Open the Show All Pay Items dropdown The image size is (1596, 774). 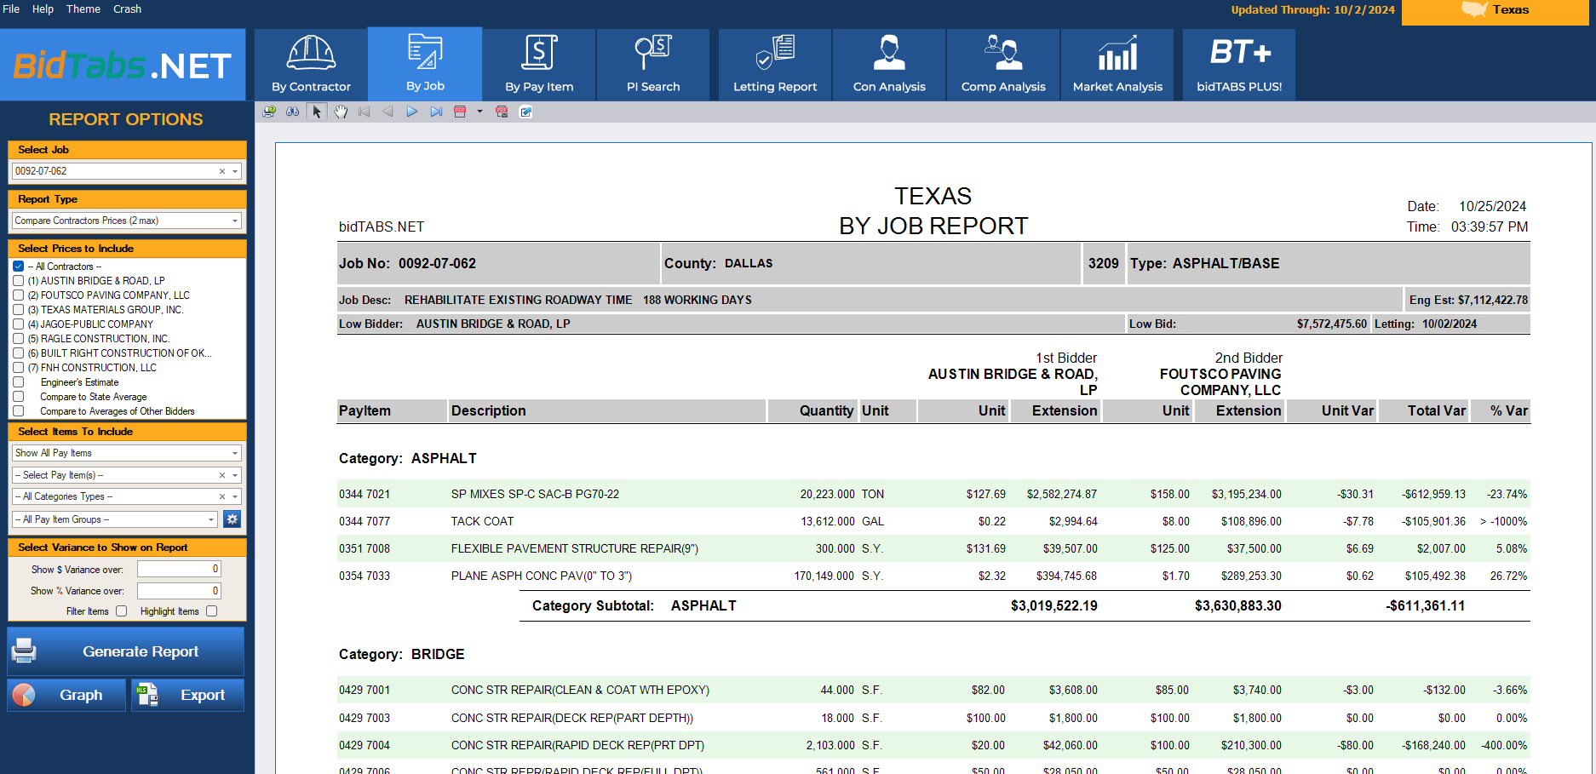click(127, 453)
